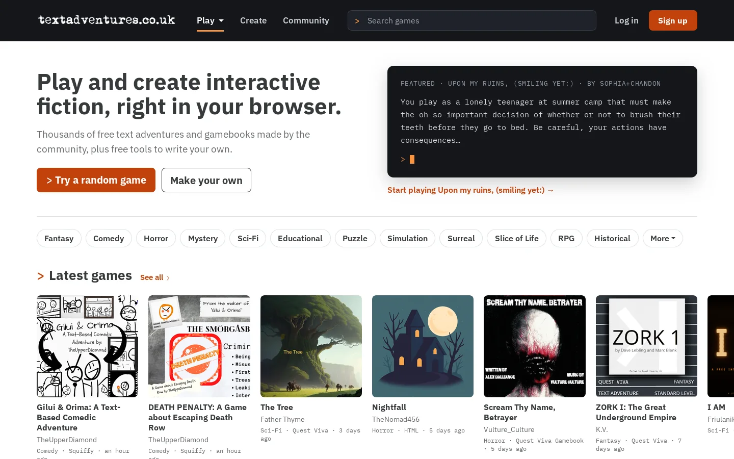
Task: Open the Community nav item
Action: [x=306, y=20]
